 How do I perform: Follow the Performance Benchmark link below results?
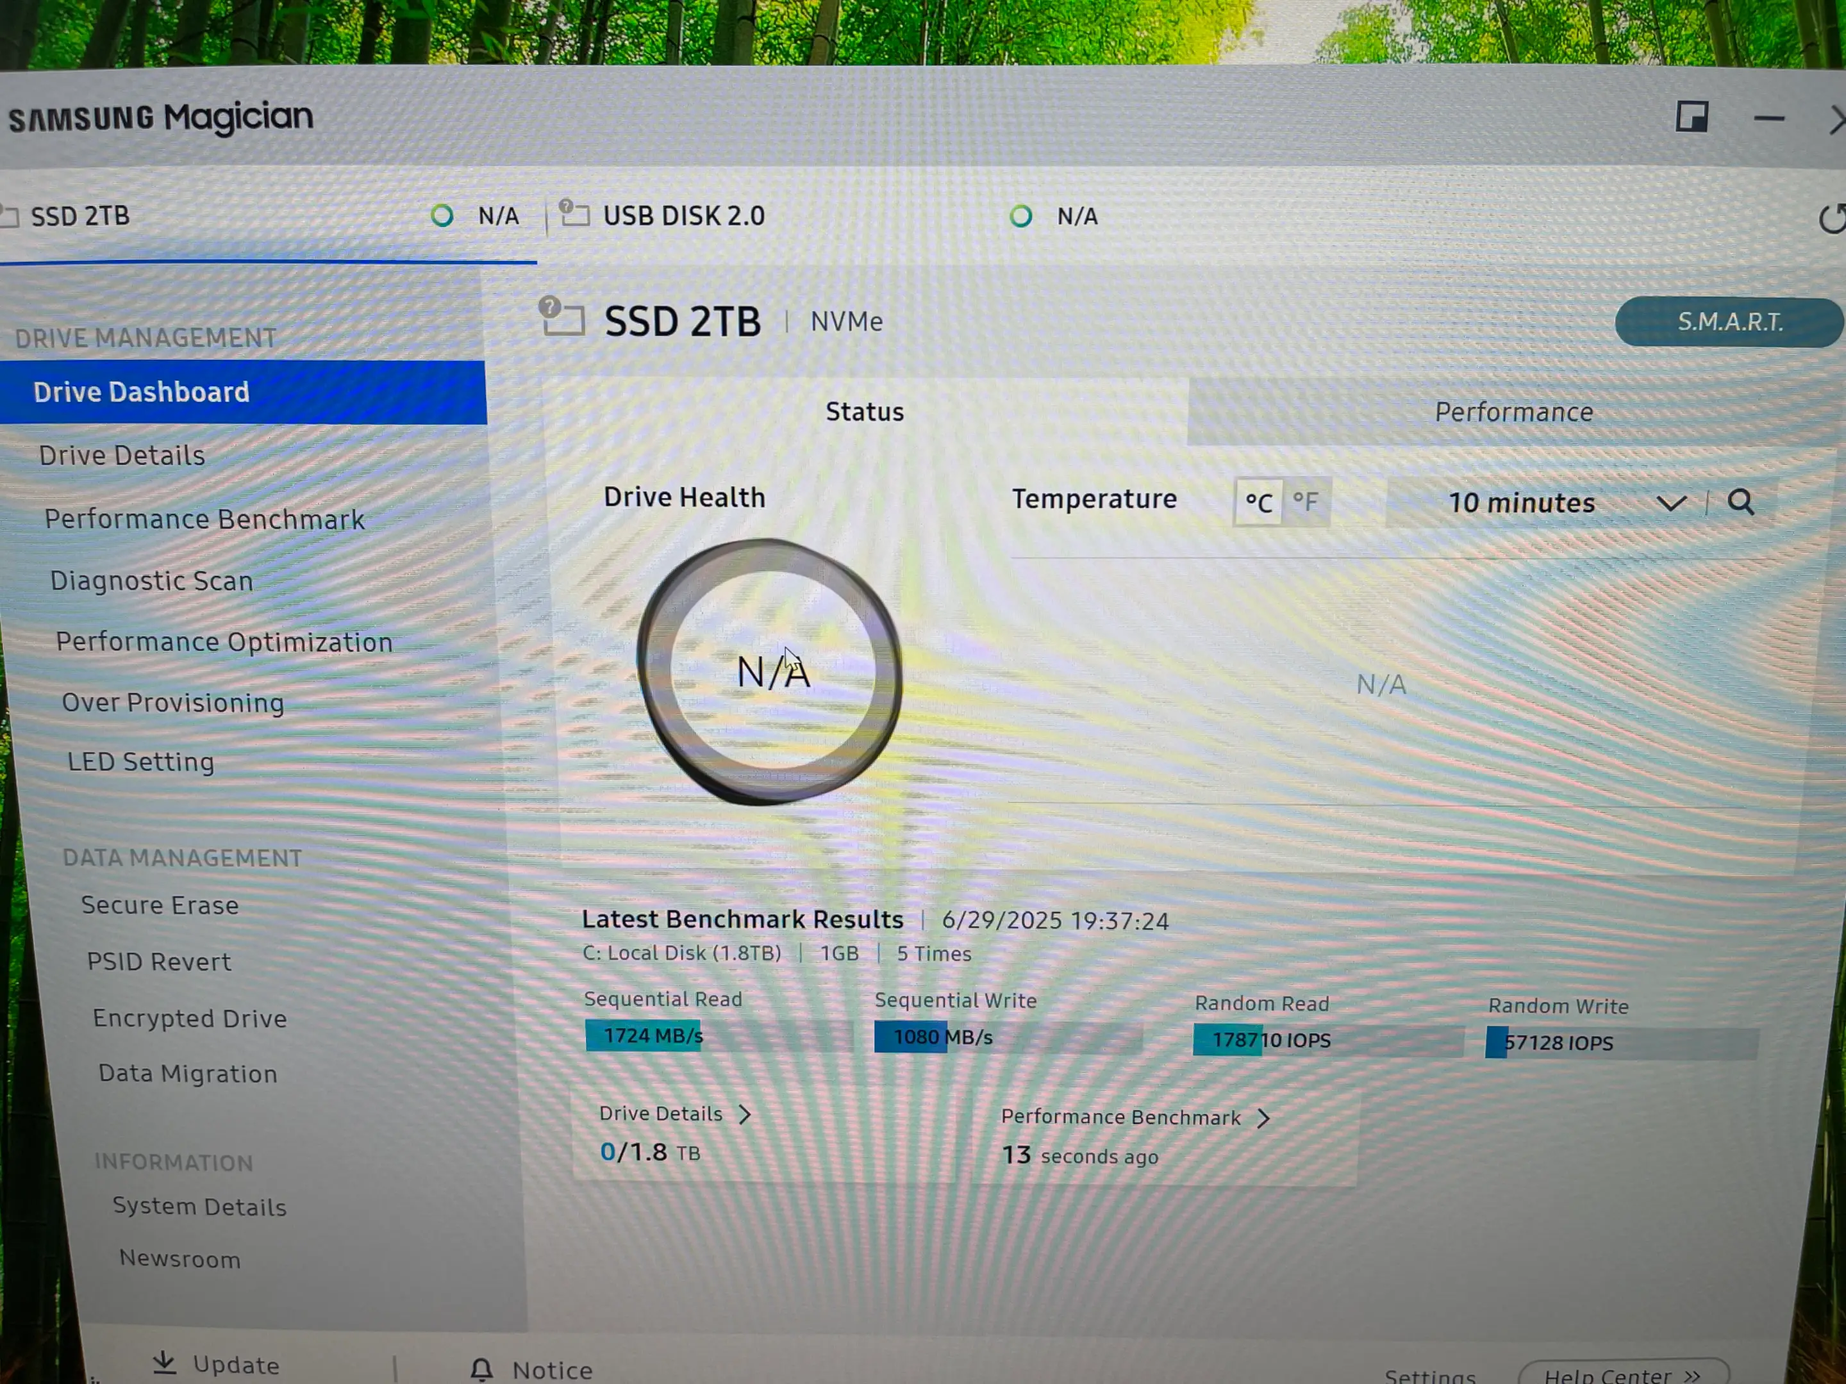point(1135,1117)
